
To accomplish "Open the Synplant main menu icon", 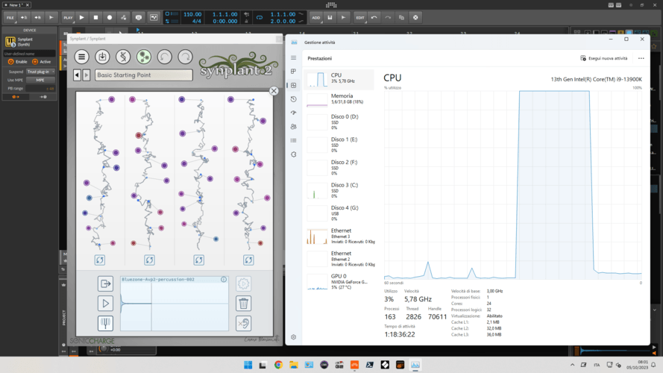I will pos(81,57).
